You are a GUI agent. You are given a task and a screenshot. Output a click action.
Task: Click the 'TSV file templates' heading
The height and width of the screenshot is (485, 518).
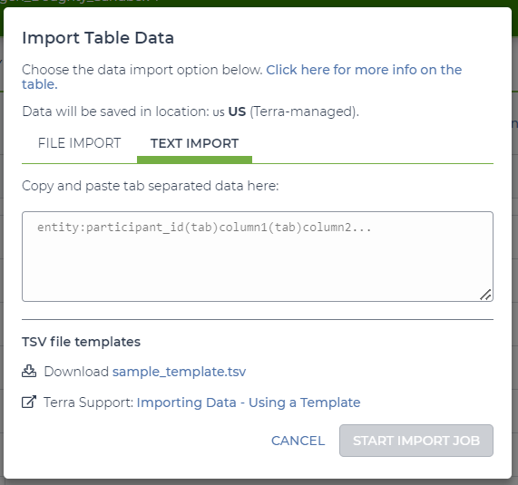pos(81,342)
